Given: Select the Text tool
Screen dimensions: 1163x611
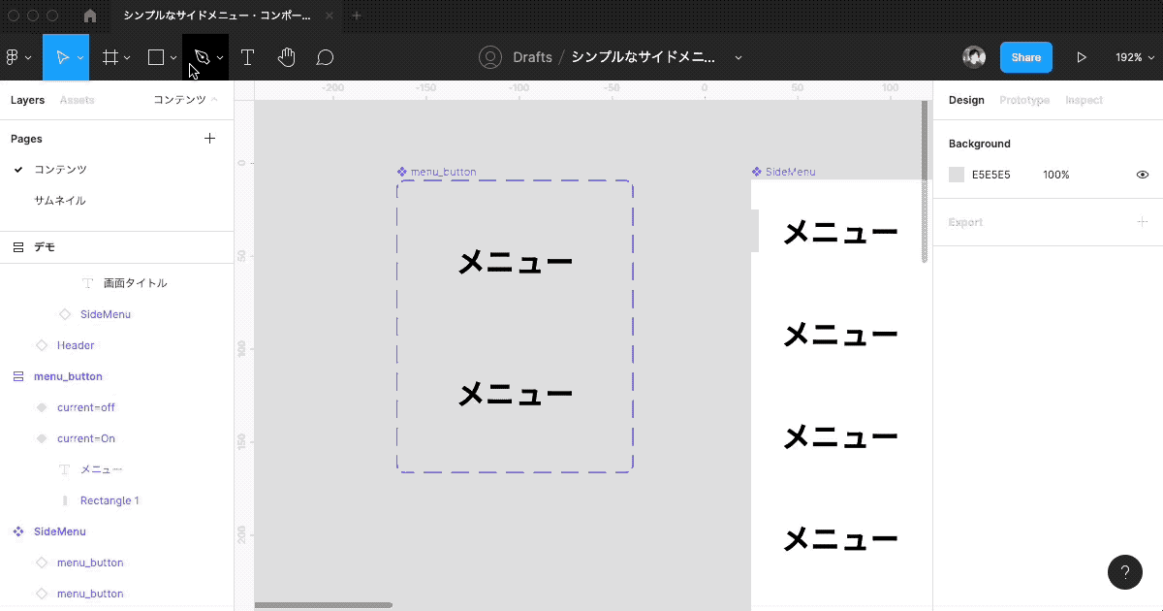Looking at the screenshot, I should pyautogui.click(x=247, y=57).
